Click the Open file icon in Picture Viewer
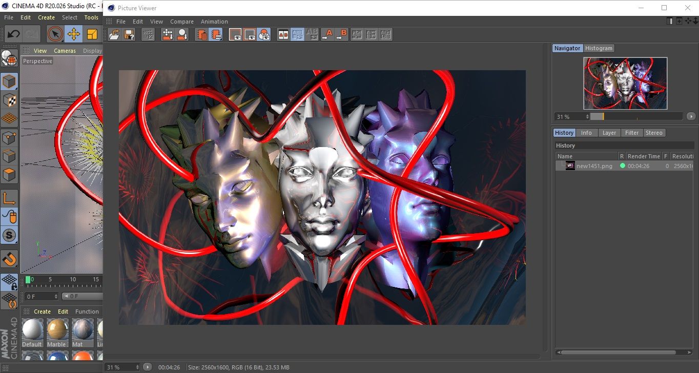The width and height of the screenshot is (699, 373). (x=114, y=34)
